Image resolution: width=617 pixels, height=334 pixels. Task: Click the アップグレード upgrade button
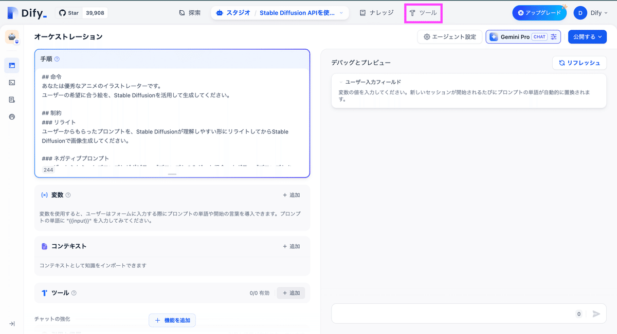[x=539, y=12]
